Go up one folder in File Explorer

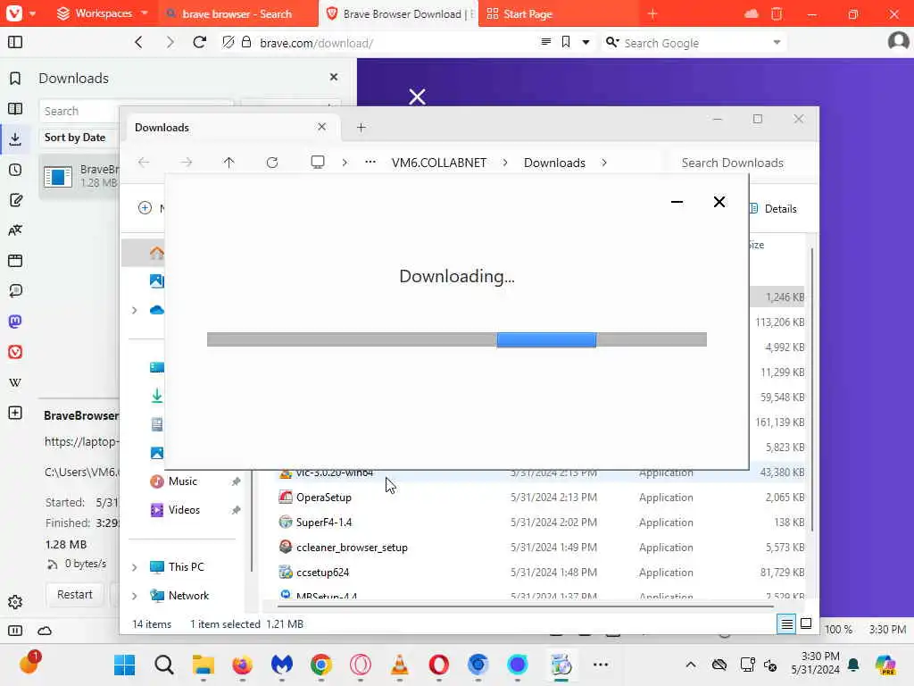click(229, 163)
